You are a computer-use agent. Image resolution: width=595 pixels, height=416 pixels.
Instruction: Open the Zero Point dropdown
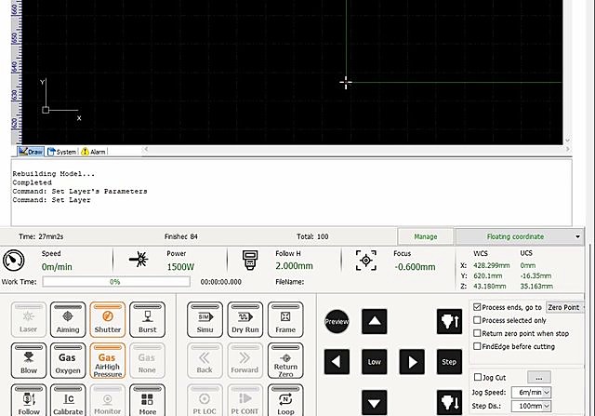[565, 307]
